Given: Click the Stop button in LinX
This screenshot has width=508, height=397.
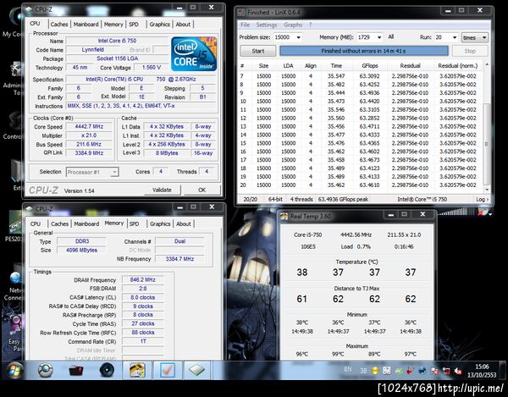Looking at the screenshot, I should [x=470, y=51].
